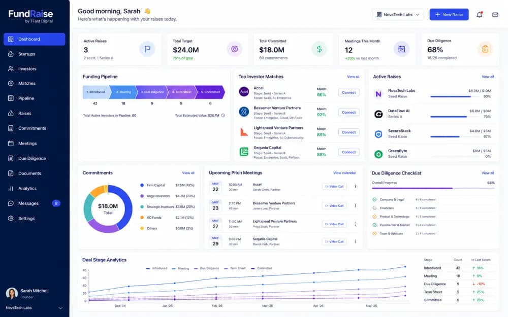The height and width of the screenshot is (317, 508).
Task: Open Startups in the sidebar
Action: click(35, 54)
